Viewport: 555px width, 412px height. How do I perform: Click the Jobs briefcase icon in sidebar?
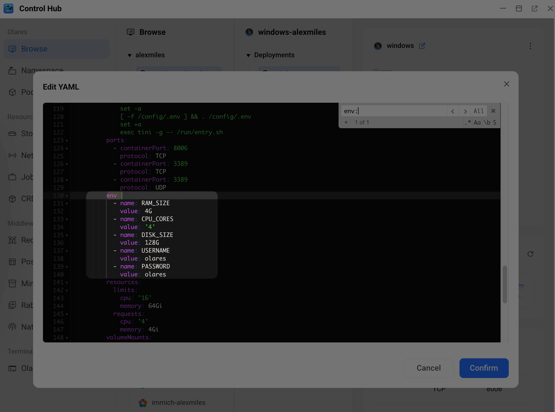click(x=12, y=177)
